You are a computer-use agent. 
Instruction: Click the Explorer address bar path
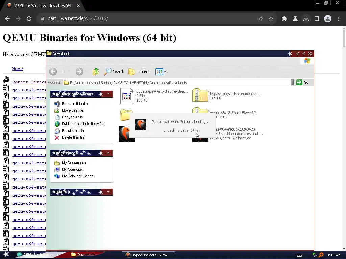176,83
